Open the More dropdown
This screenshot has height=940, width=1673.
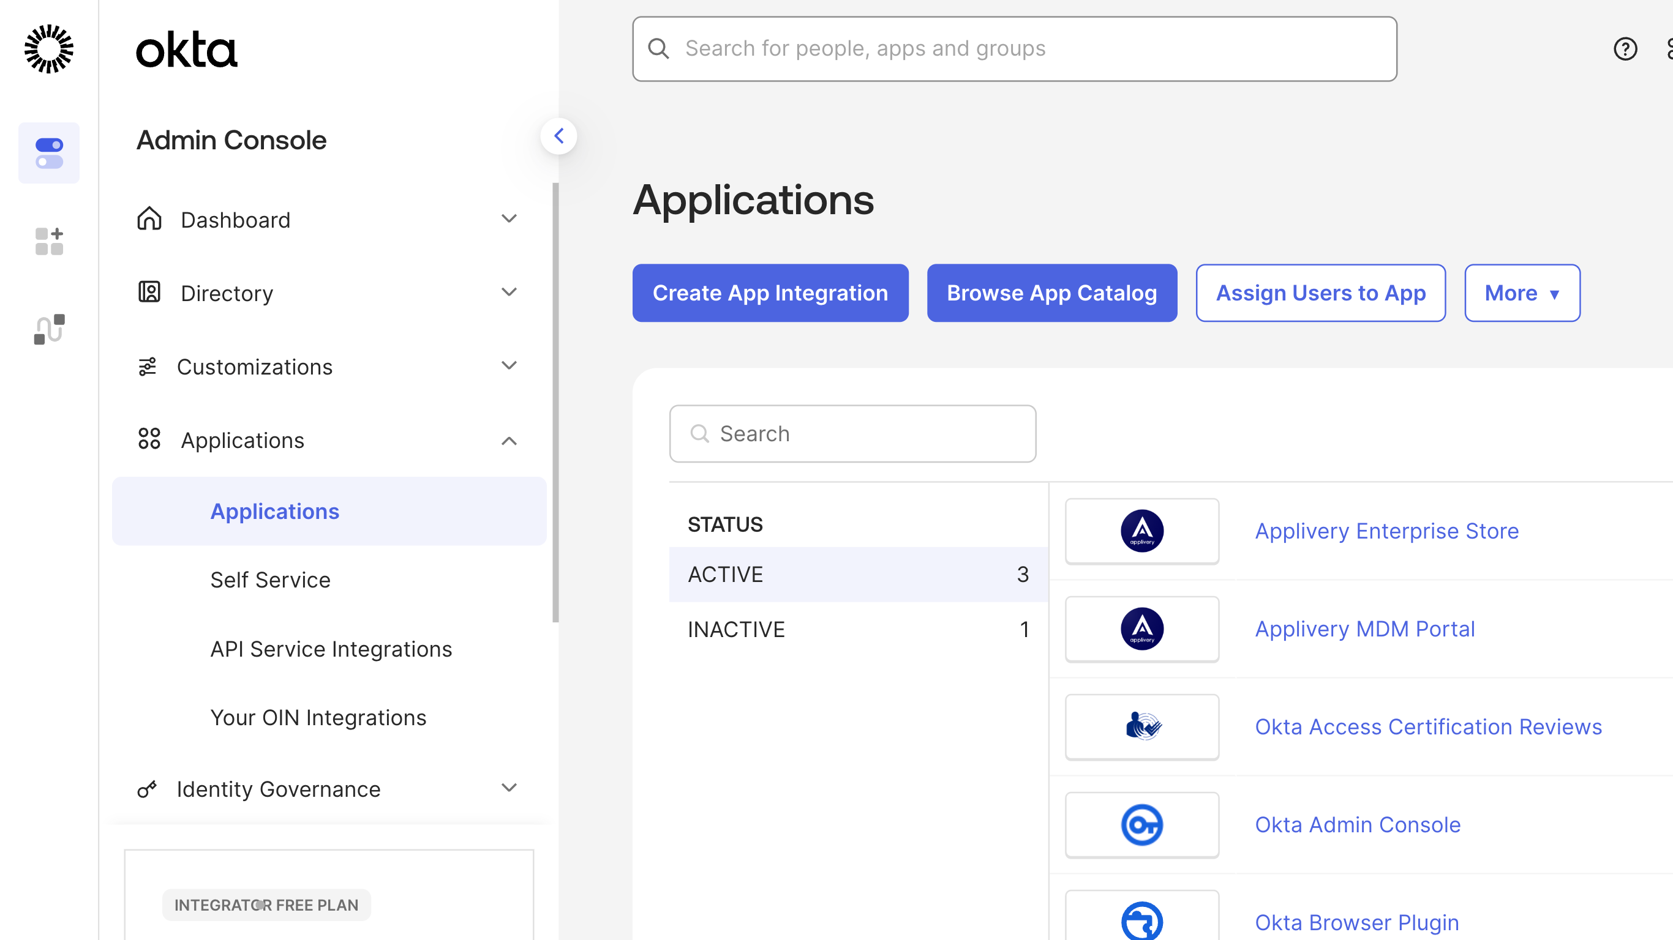tap(1522, 293)
